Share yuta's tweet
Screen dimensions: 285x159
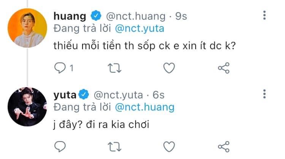point(224,147)
